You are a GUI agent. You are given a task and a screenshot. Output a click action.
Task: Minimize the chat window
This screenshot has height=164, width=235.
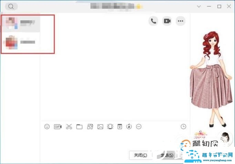pos(209,7)
